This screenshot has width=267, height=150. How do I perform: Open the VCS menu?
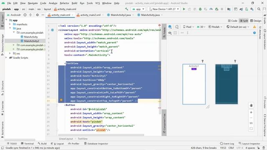[x=98, y=3]
